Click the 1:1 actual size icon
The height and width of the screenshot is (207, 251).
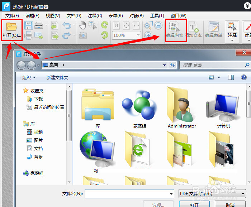point(117,25)
